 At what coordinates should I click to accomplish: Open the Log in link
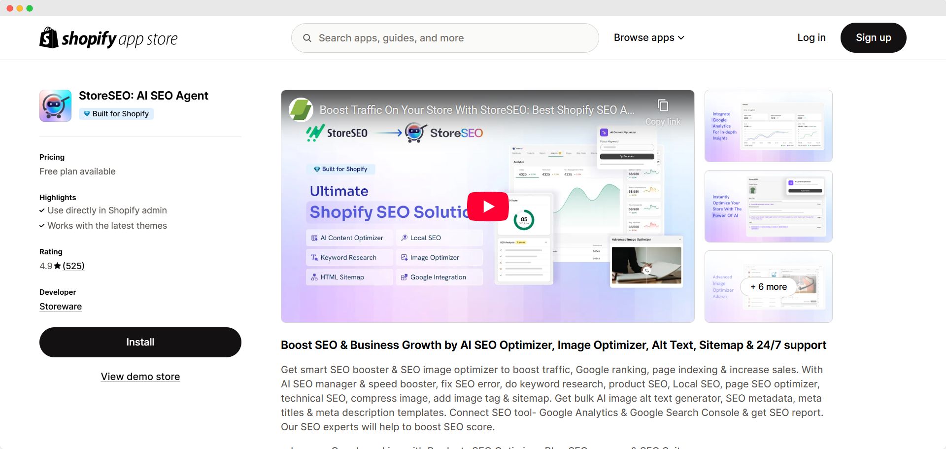(811, 37)
